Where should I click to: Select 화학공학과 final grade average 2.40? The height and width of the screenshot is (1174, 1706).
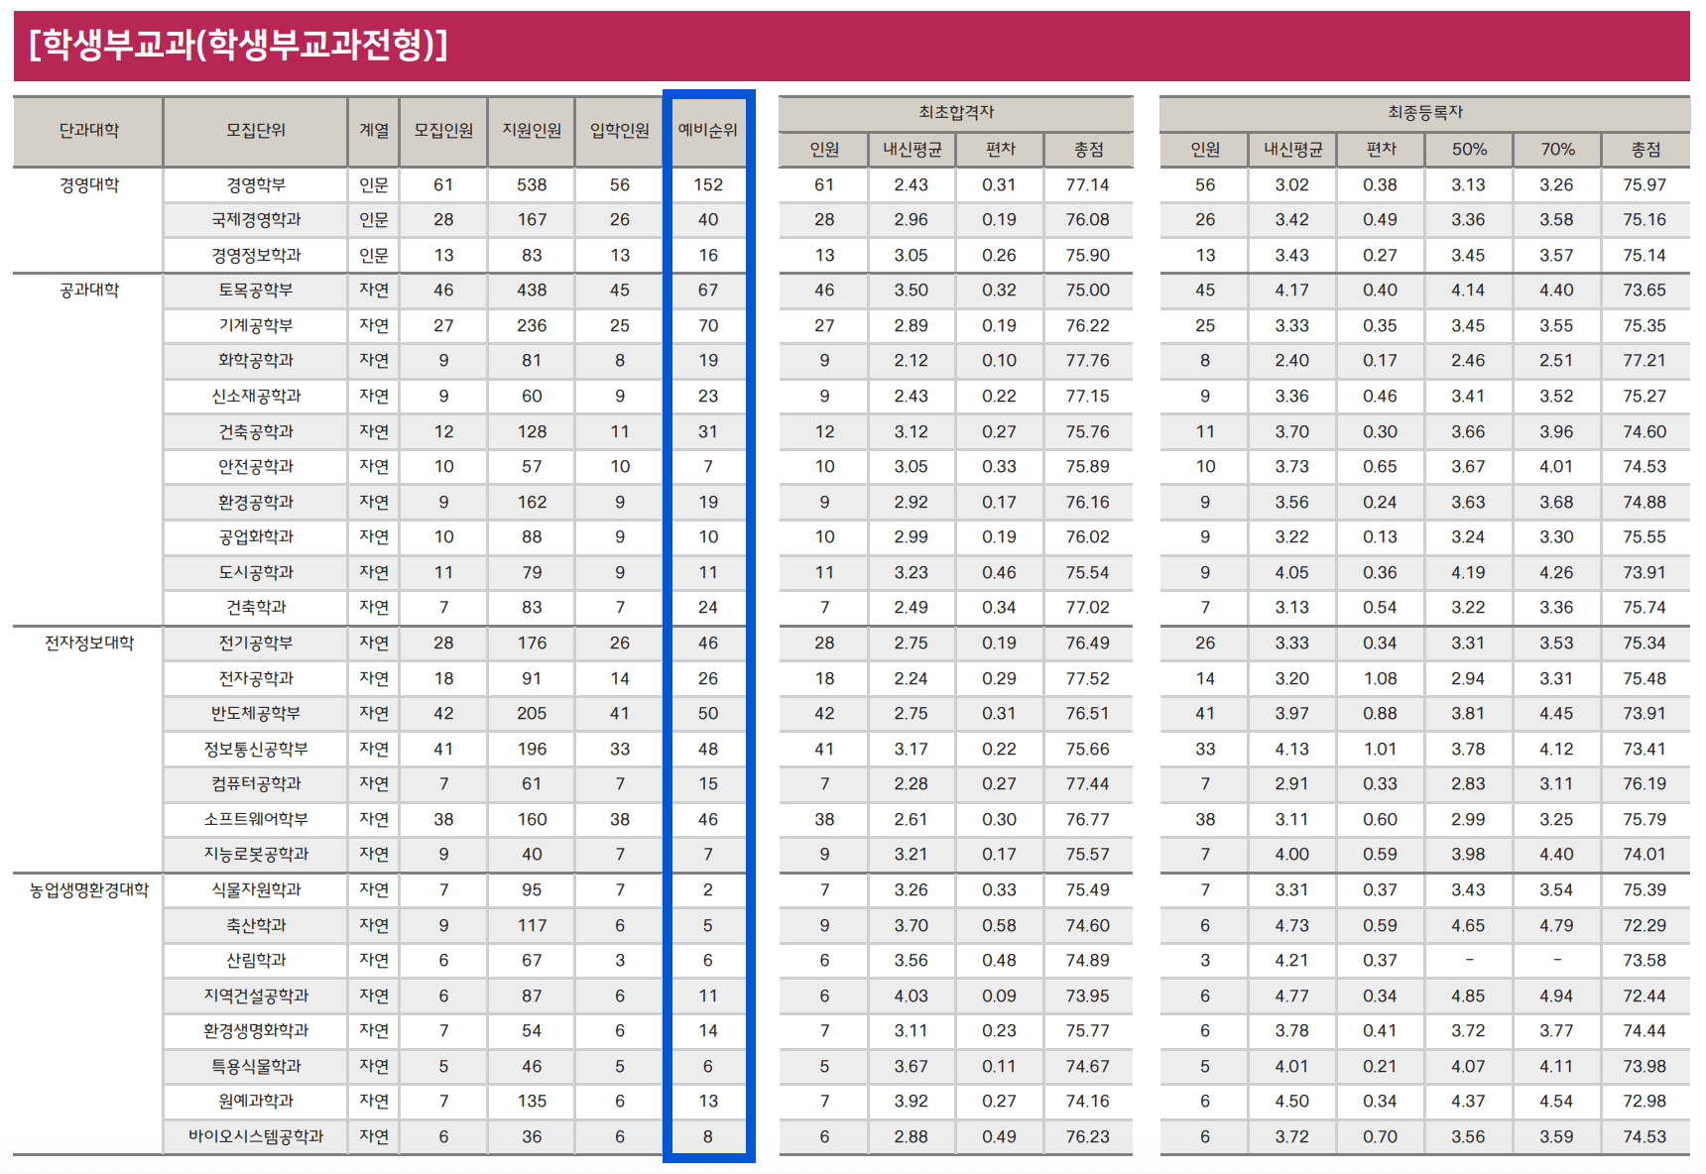click(1292, 361)
